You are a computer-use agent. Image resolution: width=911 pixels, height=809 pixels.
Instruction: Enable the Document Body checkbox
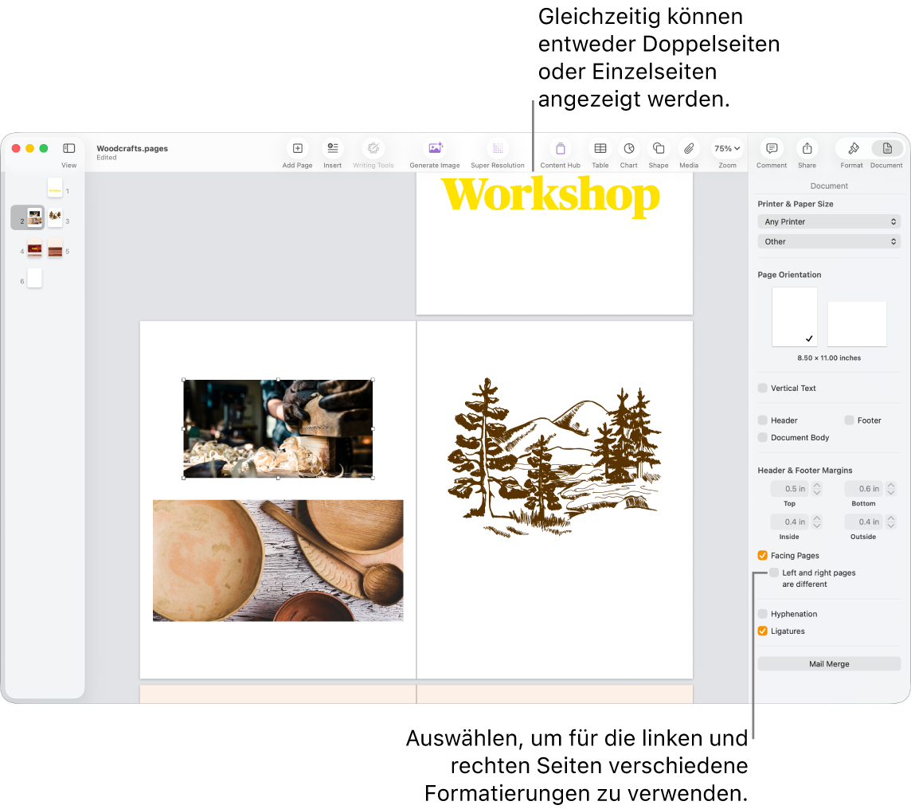coord(762,437)
